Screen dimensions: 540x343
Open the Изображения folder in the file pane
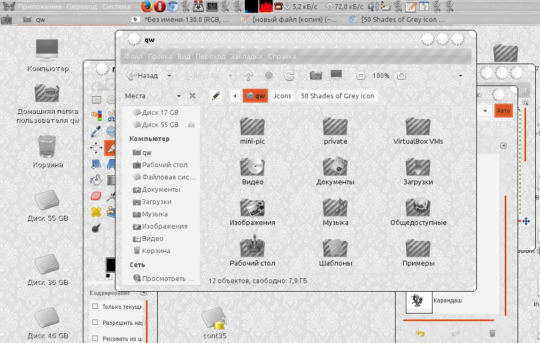pos(252,212)
